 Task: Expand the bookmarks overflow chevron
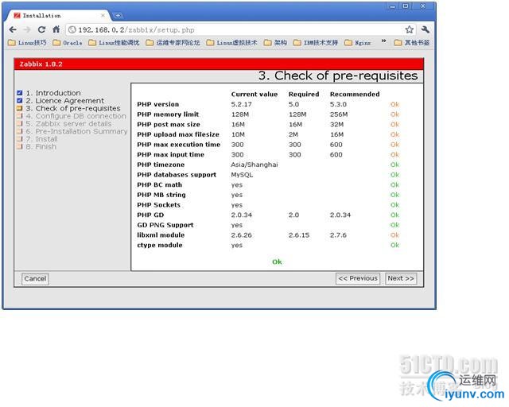tap(383, 41)
